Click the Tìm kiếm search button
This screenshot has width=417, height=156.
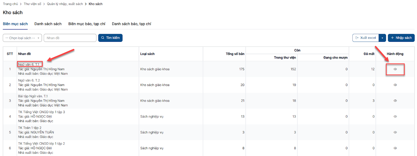110,38
